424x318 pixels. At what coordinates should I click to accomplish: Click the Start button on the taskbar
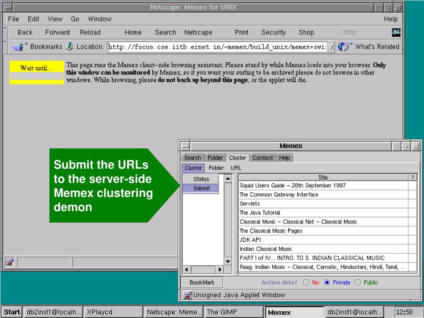[x=12, y=312]
